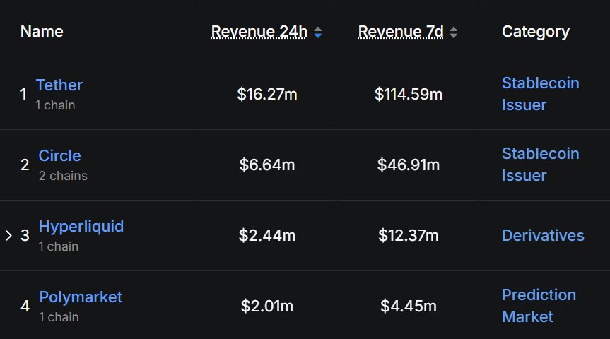The image size is (610, 339).
Task: Open the Circle protocol link
Action: pos(59,156)
